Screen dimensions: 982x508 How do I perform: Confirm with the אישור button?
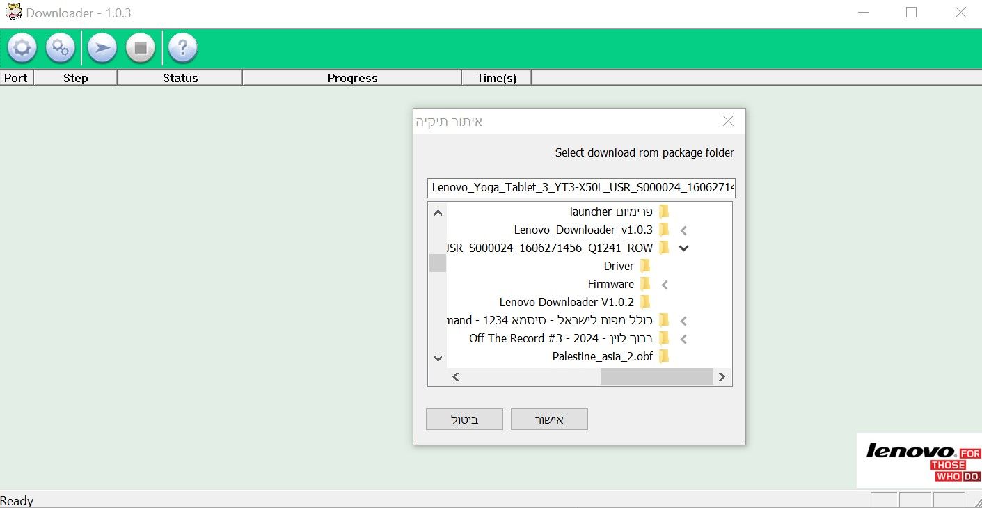tap(549, 419)
